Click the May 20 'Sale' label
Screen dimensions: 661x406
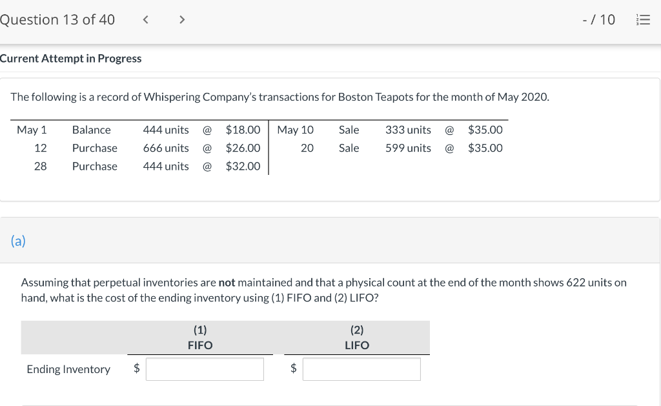pyautogui.click(x=349, y=148)
